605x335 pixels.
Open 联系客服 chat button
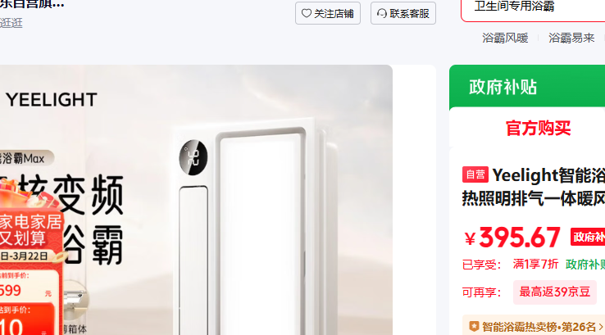(x=403, y=13)
